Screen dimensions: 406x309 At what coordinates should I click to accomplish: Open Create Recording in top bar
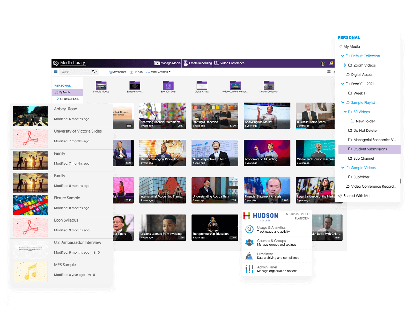click(x=197, y=63)
